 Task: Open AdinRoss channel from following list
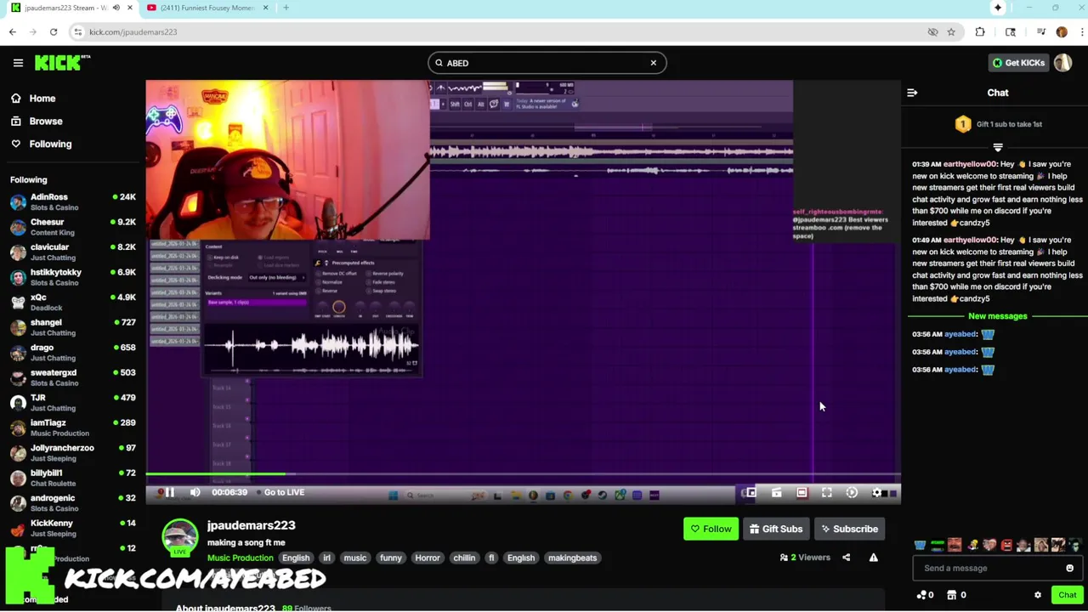click(x=72, y=201)
